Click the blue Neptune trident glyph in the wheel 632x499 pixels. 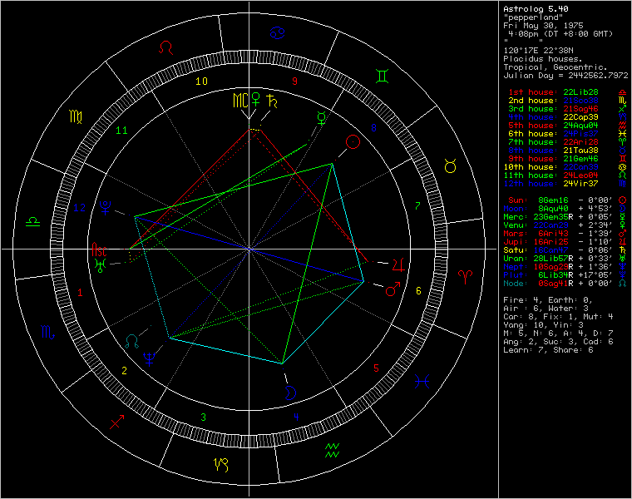click(x=150, y=358)
